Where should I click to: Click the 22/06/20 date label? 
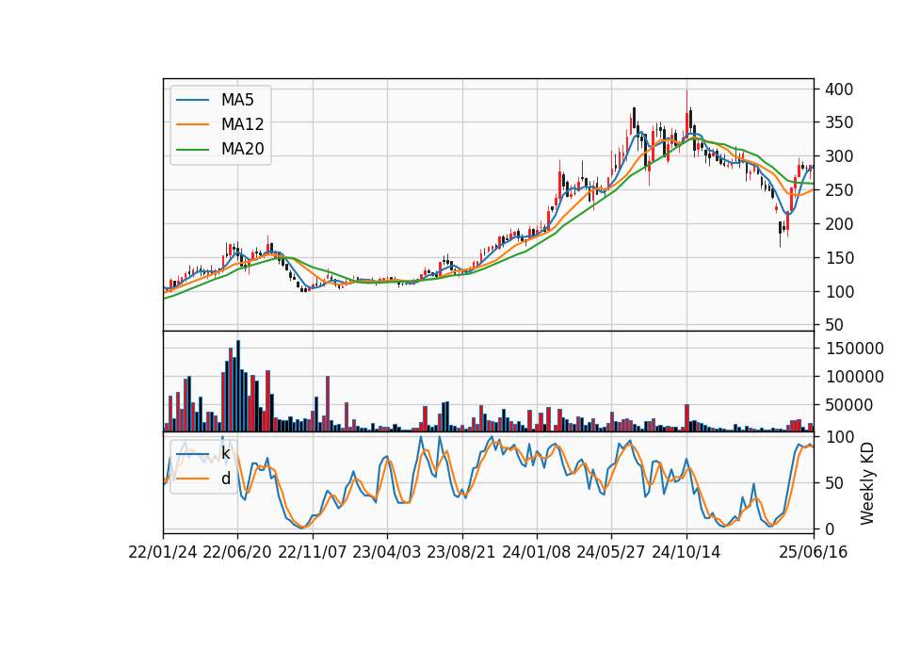[237, 552]
